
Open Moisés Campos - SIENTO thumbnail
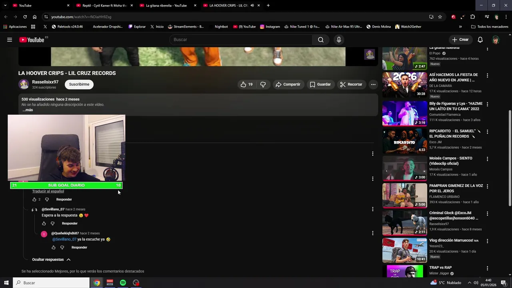click(x=404, y=168)
